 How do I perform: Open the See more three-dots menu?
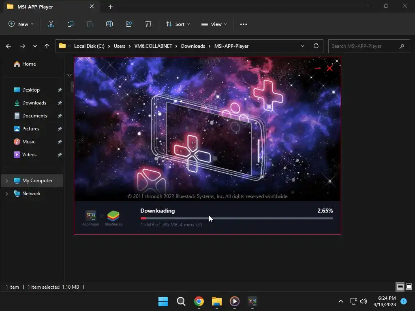pyautogui.click(x=244, y=24)
